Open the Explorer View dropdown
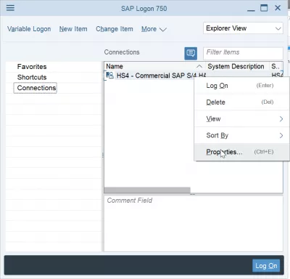The image size is (290, 279). 243,28
